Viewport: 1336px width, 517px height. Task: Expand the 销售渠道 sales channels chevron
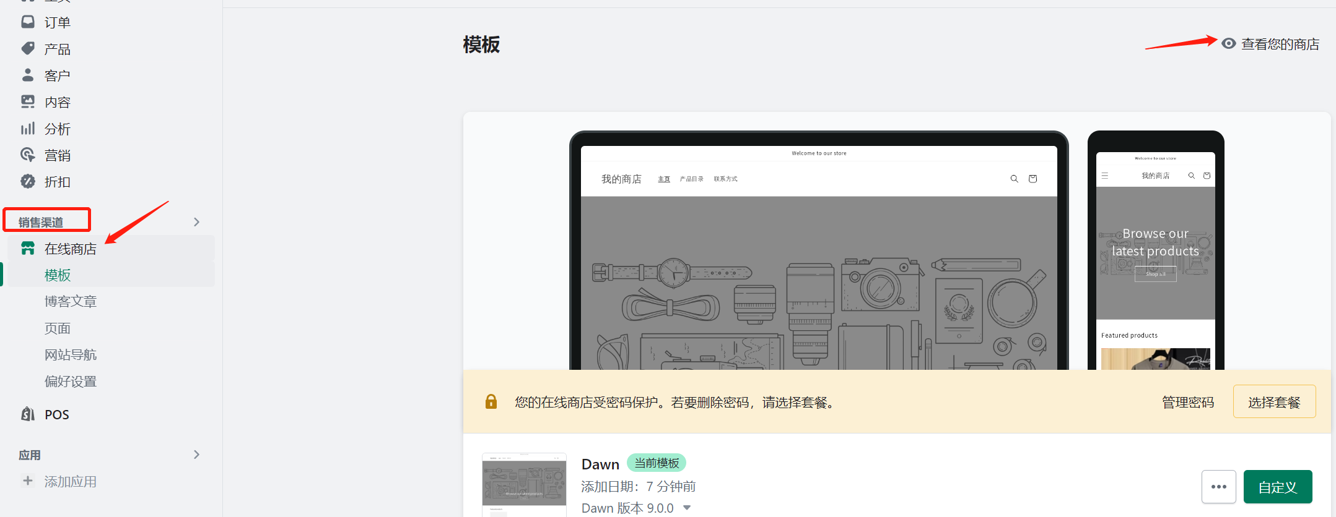point(196,222)
